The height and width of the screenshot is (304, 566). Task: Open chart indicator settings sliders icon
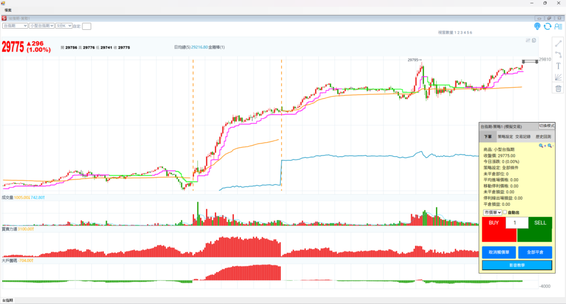528,40
